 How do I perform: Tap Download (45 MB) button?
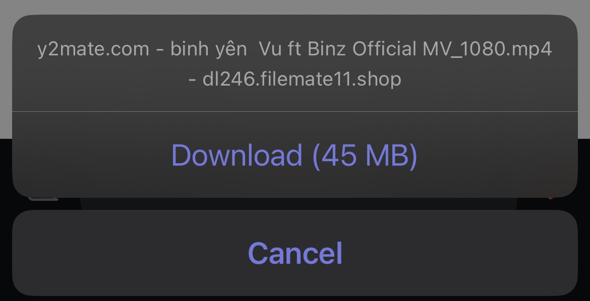[294, 155]
